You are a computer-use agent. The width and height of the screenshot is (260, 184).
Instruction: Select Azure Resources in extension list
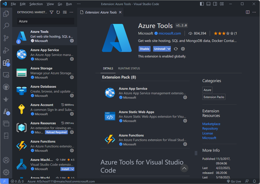(x=45, y=128)
